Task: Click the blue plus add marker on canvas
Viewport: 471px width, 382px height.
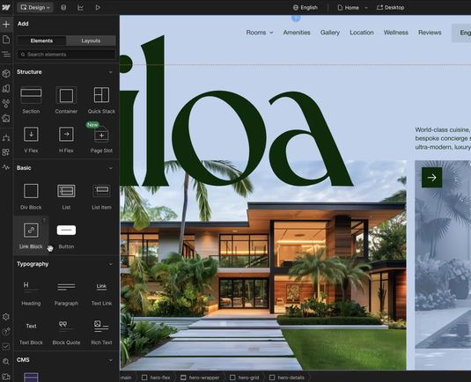Action: coord(296,18)
